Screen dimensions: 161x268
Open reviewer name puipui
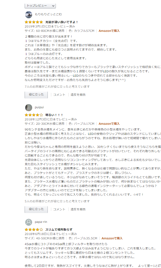tap(39, 107)
